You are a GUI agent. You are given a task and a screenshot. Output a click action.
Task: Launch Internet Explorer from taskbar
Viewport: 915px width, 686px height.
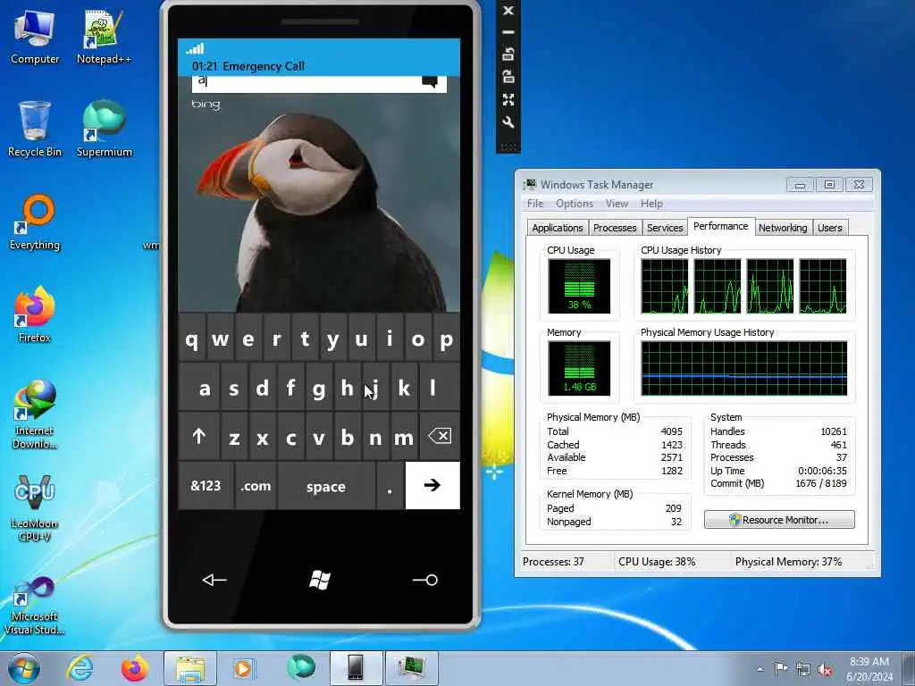pos(80,668)
